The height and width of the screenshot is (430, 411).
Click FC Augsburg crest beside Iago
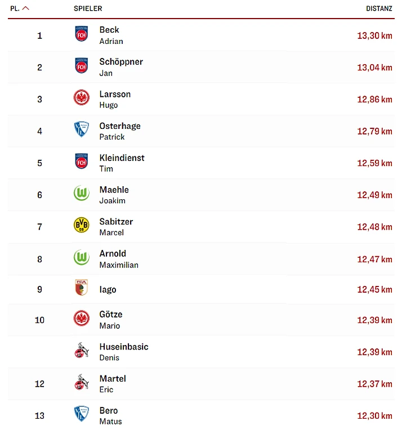click(82, 289)
